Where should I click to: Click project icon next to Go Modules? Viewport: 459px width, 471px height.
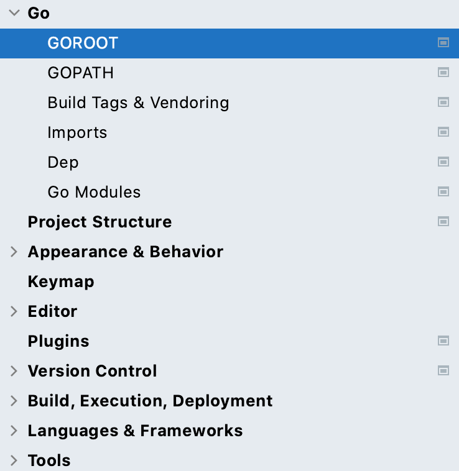(443, 192)
